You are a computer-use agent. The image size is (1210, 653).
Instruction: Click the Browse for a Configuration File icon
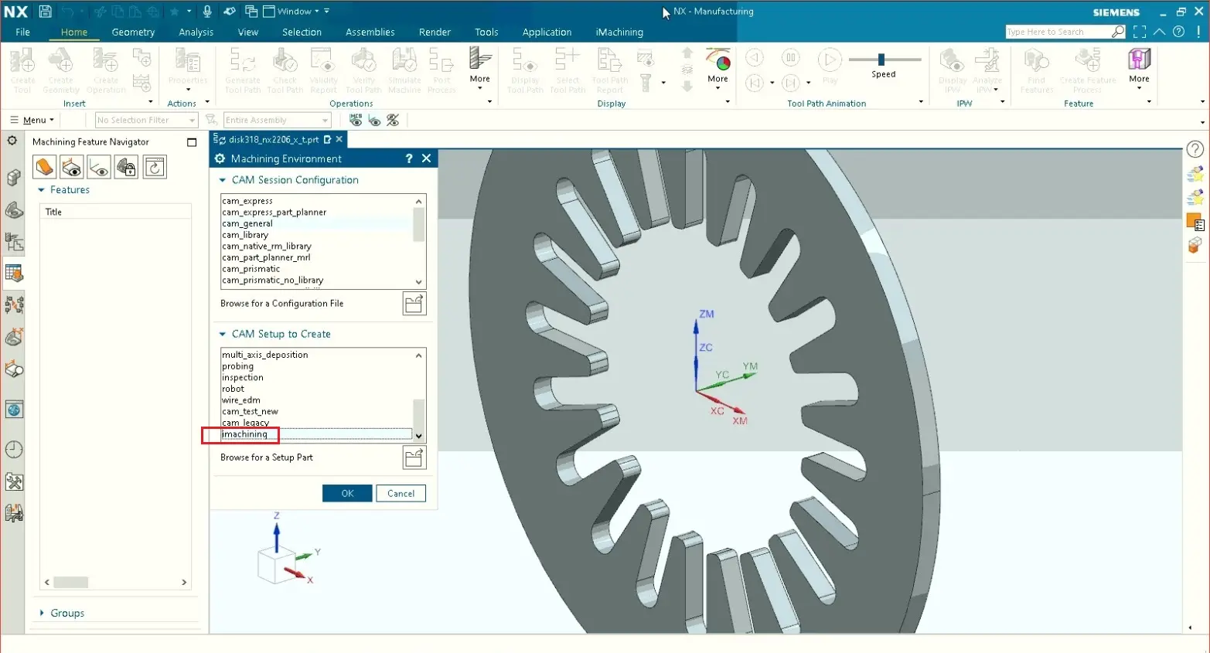414,304
